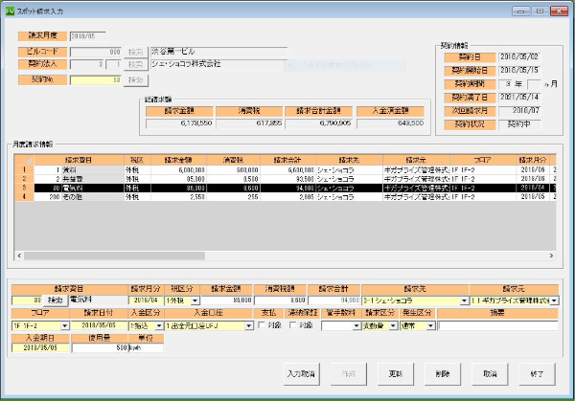The height and width of the screenshot is (401, 575).
Task: Click the 請求合計金額 total 6,790,905
Action: point(319,123)
